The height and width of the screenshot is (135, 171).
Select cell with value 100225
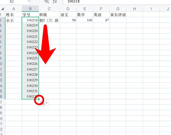click(x=30, y=58)
